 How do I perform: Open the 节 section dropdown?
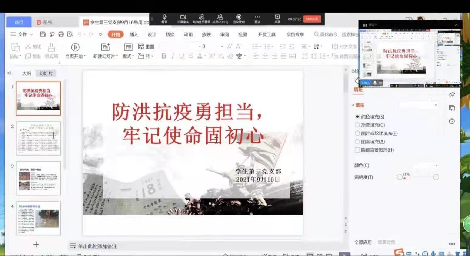146,56
